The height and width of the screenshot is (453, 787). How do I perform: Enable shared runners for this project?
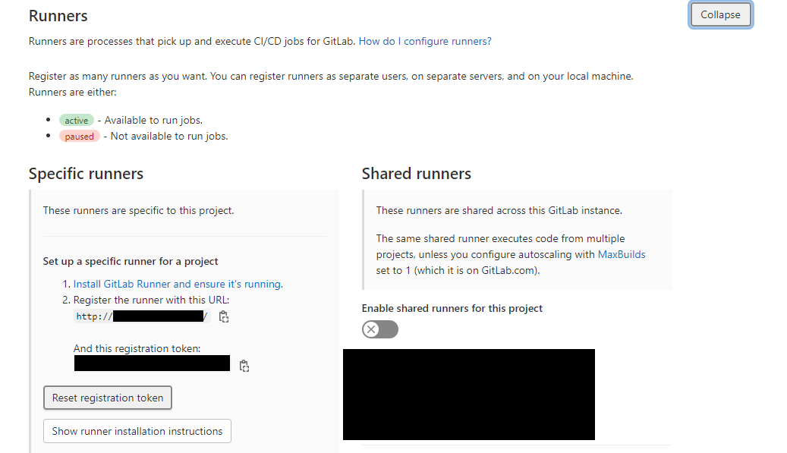[x=379, y=329]
